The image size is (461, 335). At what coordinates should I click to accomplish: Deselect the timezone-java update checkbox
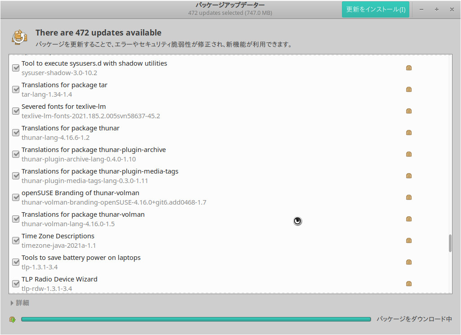pyautogui.click(x=16, y=241)
